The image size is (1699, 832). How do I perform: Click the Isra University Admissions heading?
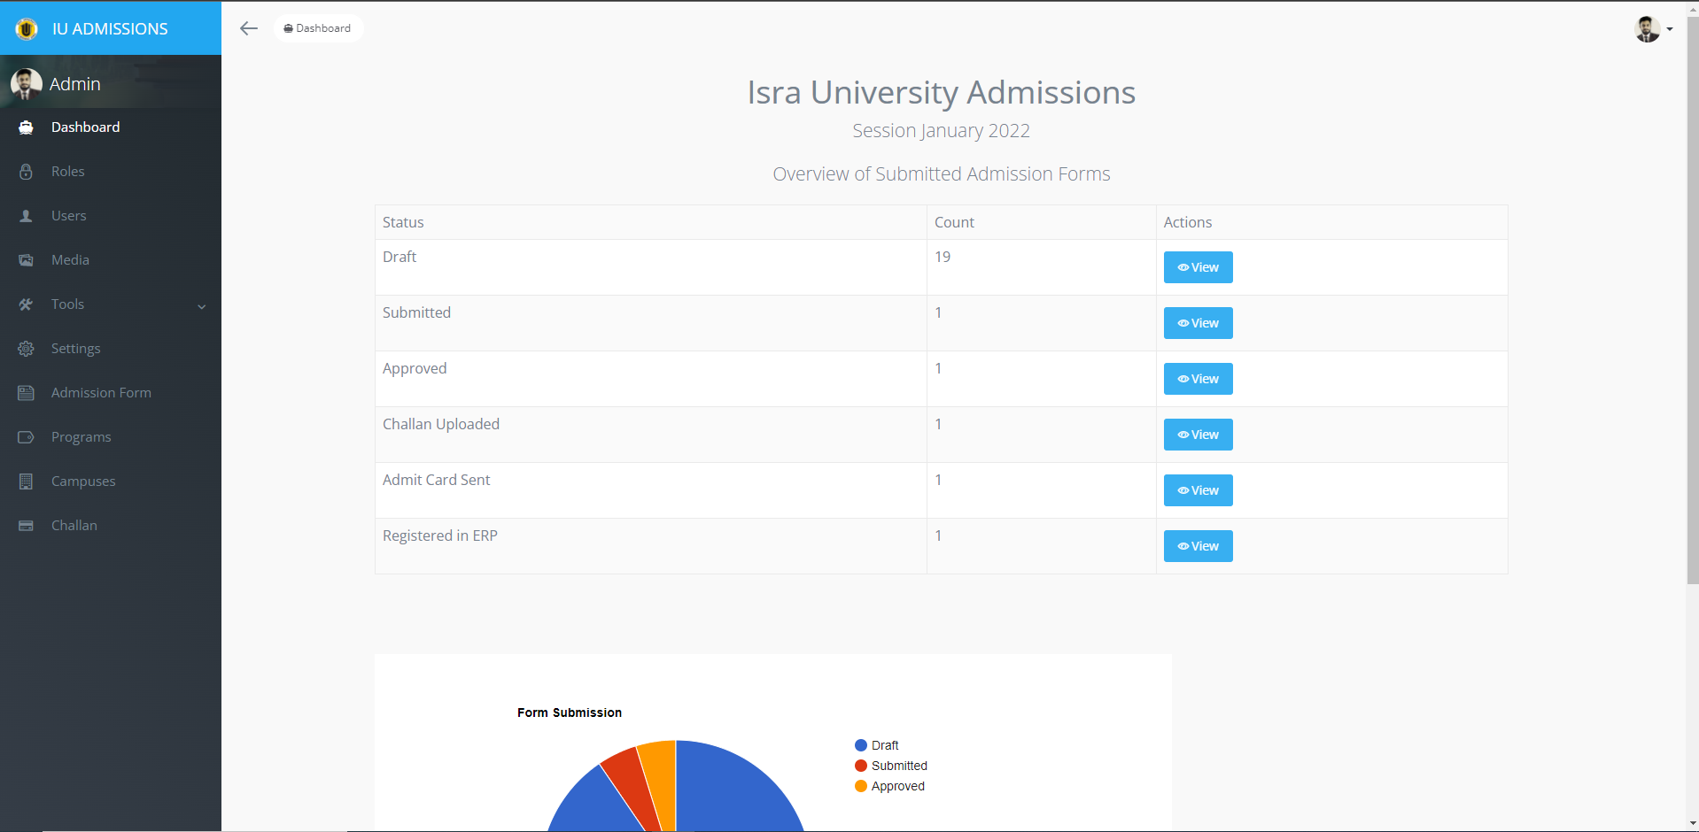coord(941,92)
